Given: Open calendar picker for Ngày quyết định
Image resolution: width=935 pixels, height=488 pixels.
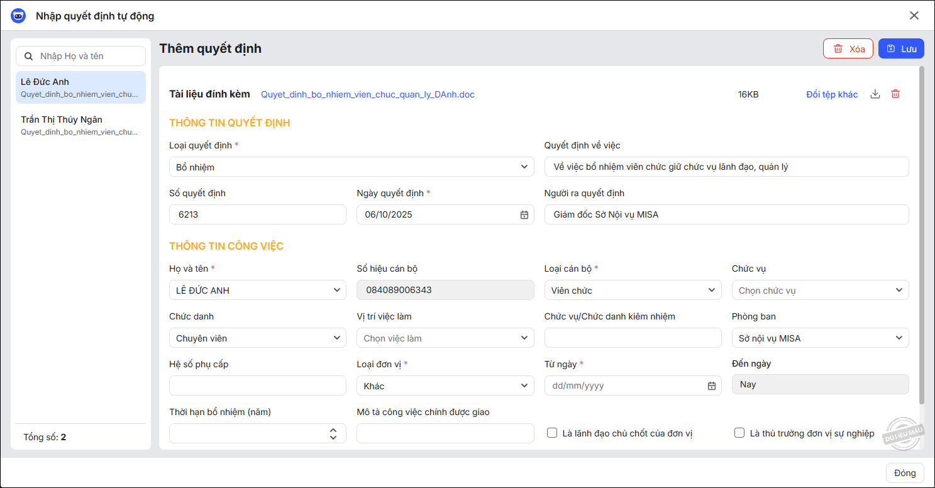Looking at the screenshot, I should pyautogui.click(x=524, y=215).
